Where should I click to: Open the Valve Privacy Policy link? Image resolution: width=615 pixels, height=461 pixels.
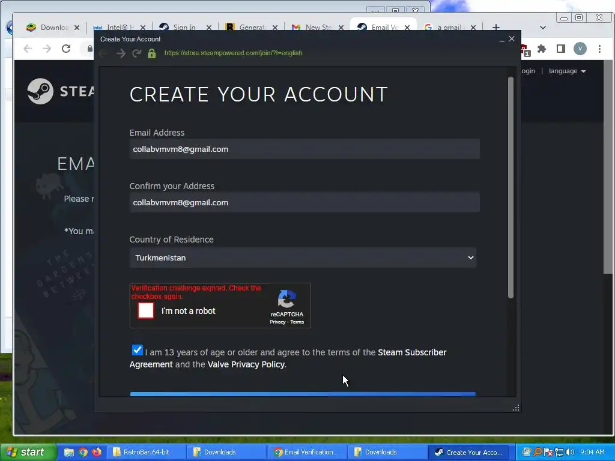pos(246,364)
